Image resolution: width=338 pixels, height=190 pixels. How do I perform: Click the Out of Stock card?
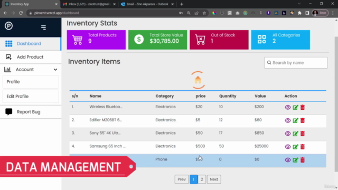coord(219,40)
